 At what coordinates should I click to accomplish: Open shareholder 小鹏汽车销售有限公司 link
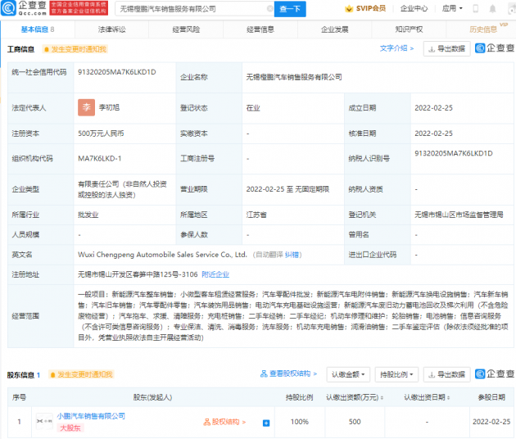[x=91, y=416]
